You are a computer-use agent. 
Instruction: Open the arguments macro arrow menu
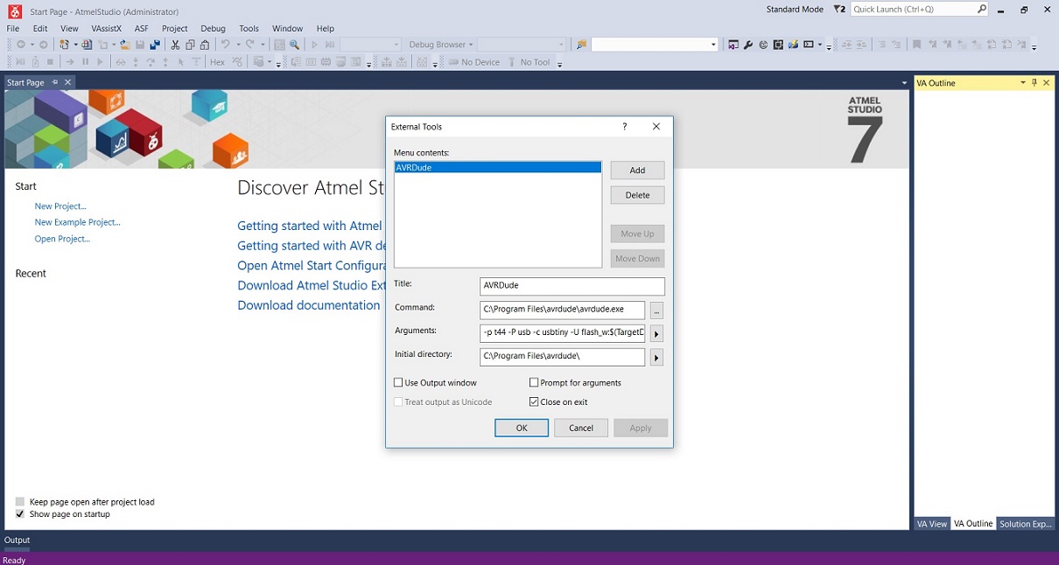click(x=657, y=334)
